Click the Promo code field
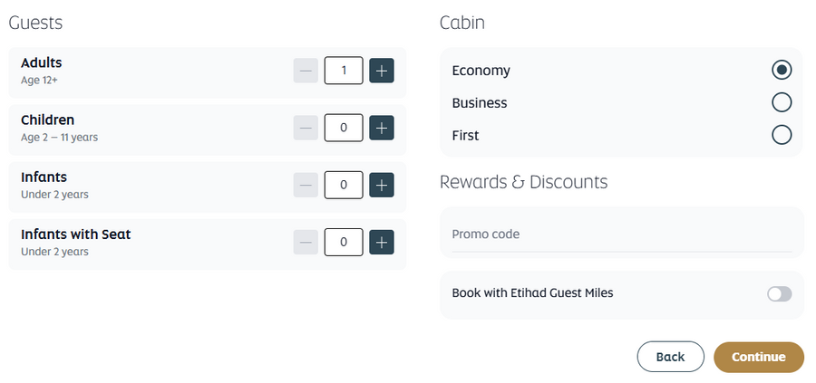 [621, 235]
